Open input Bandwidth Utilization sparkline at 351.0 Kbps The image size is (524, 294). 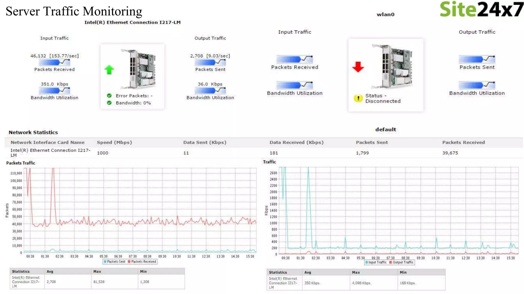tap(54, 90)
